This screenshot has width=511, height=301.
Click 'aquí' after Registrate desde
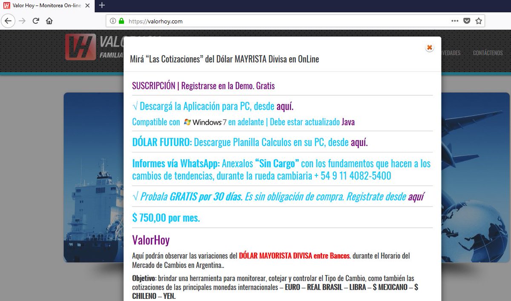coord(416,197)
